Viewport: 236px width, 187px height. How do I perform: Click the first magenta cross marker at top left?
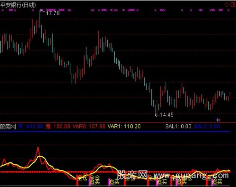2,10
